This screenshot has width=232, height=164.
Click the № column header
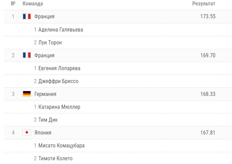click(x=13, y=4)
